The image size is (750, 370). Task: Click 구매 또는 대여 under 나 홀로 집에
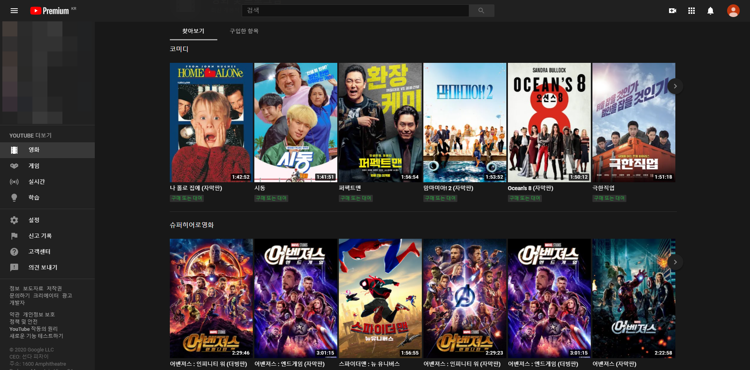point(187,198)
